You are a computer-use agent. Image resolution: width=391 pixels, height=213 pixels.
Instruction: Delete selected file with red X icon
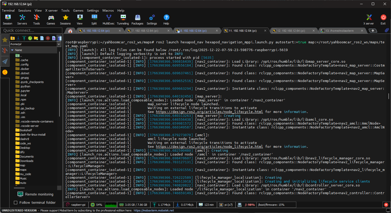[x=48, y=38]
